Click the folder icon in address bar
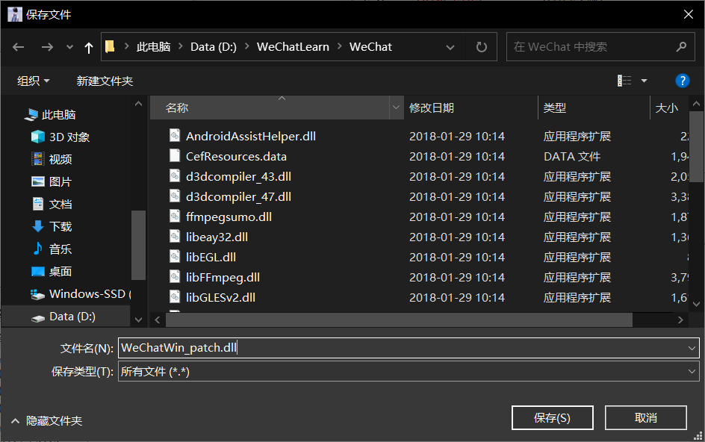This screenshot has height=442, width=705. (111, 46)
